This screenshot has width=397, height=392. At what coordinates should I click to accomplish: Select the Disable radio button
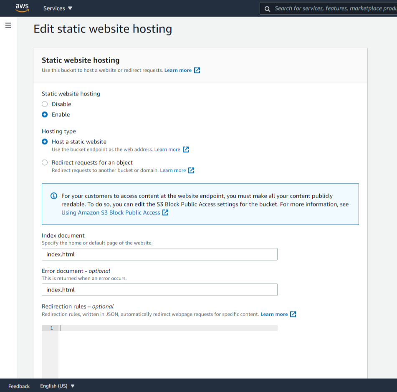click(x=45, y=104)
